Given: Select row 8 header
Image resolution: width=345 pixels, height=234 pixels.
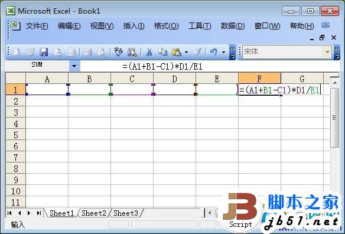Looking at the screenshot, I should pos(15,168).
